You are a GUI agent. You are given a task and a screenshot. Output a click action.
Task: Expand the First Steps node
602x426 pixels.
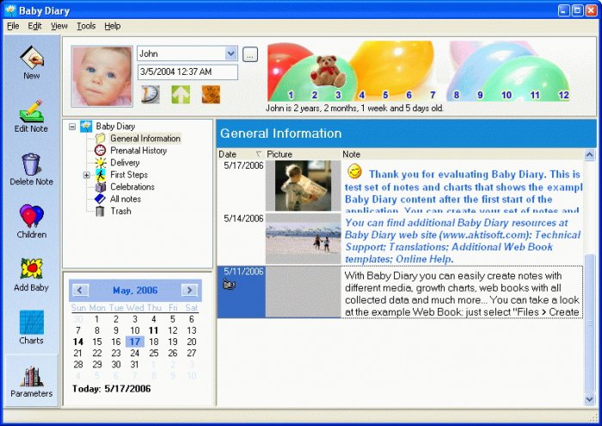[87, 176]
